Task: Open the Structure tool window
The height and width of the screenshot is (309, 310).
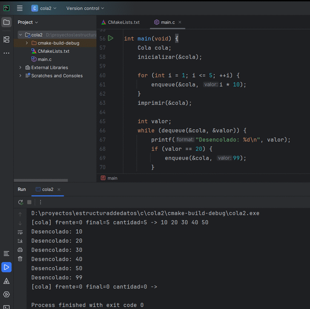Action: click(6, 40)
